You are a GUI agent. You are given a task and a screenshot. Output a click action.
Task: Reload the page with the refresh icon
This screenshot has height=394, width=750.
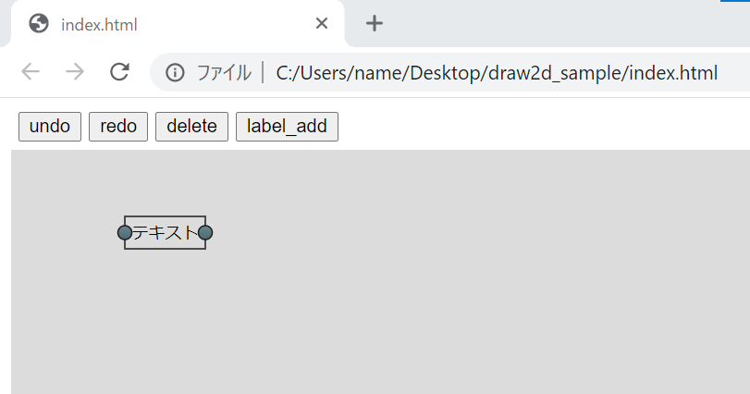[119, 72]
